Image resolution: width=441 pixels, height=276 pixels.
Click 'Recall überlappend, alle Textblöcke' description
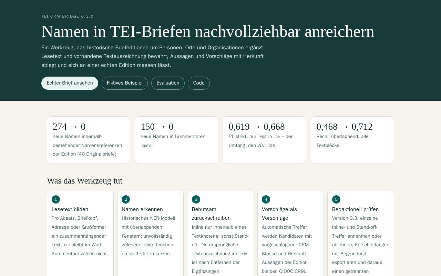[x=342, y=141]
